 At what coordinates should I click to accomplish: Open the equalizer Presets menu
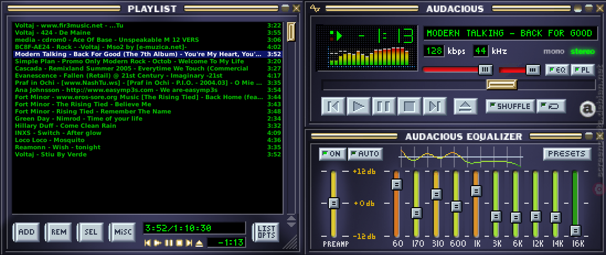point(567,154)
